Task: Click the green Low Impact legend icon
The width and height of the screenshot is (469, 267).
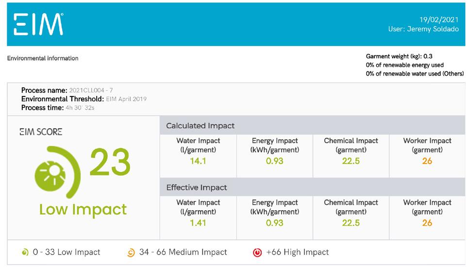Action: (25, 252)
